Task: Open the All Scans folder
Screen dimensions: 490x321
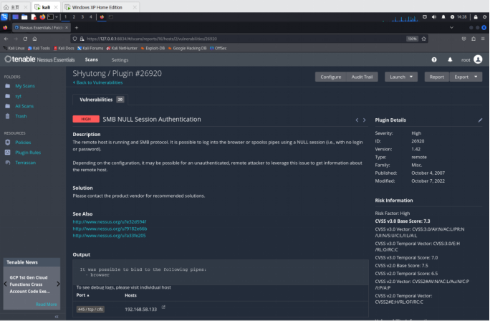Action: (x=24, y=106)
